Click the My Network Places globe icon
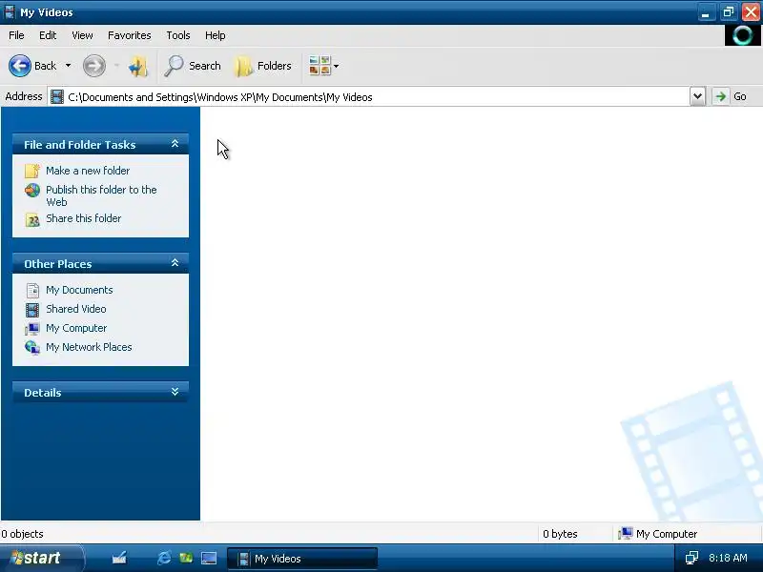 click(32, 348)
